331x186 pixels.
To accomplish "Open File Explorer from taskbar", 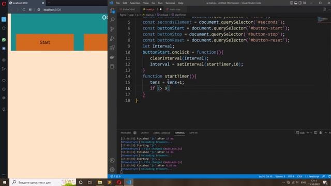I will pyautogui.click(x=100, y=182).
